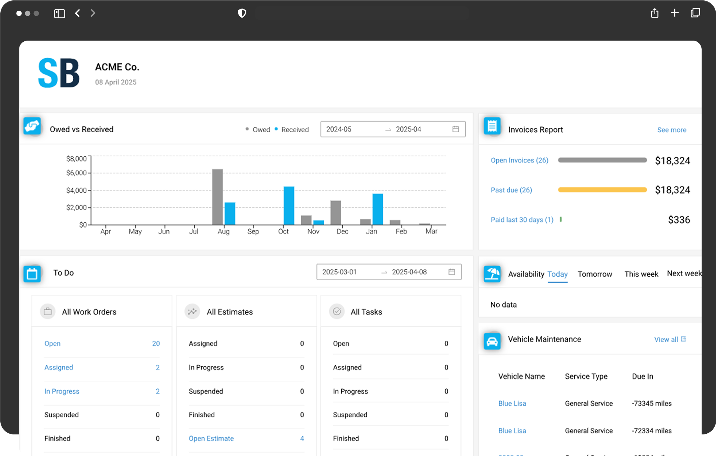This screenshot has width=716, height=456.
Task: Toggle the Received series in chart legend
Action: click(292, 130)
